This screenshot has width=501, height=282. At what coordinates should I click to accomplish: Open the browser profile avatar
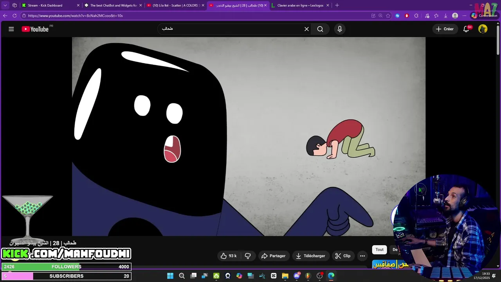point(455,16)
